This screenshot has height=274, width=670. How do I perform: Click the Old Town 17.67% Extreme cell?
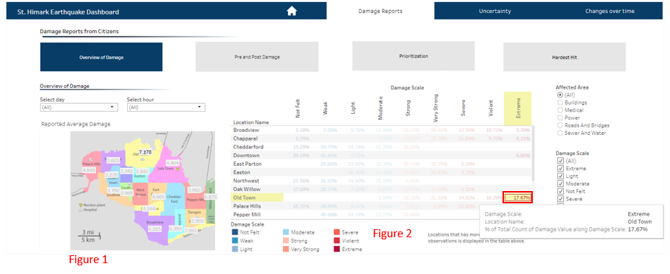tap(518, 198)
